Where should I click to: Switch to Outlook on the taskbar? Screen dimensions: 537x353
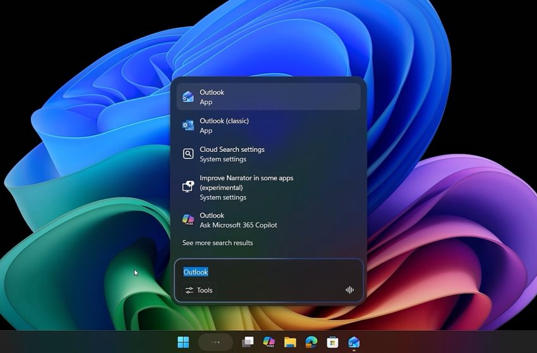(354, 342)
